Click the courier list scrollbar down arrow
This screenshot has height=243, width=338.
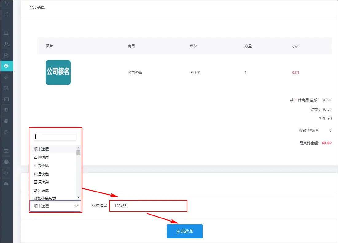[78, 197]
